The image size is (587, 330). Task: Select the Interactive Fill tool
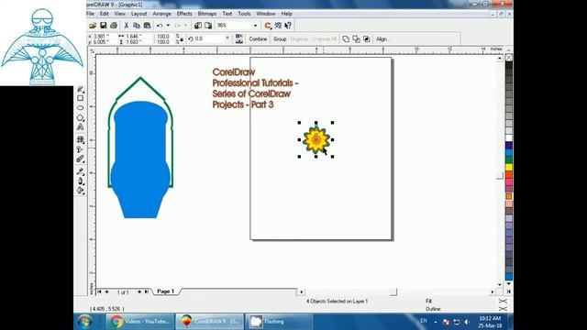click(80, 140)
